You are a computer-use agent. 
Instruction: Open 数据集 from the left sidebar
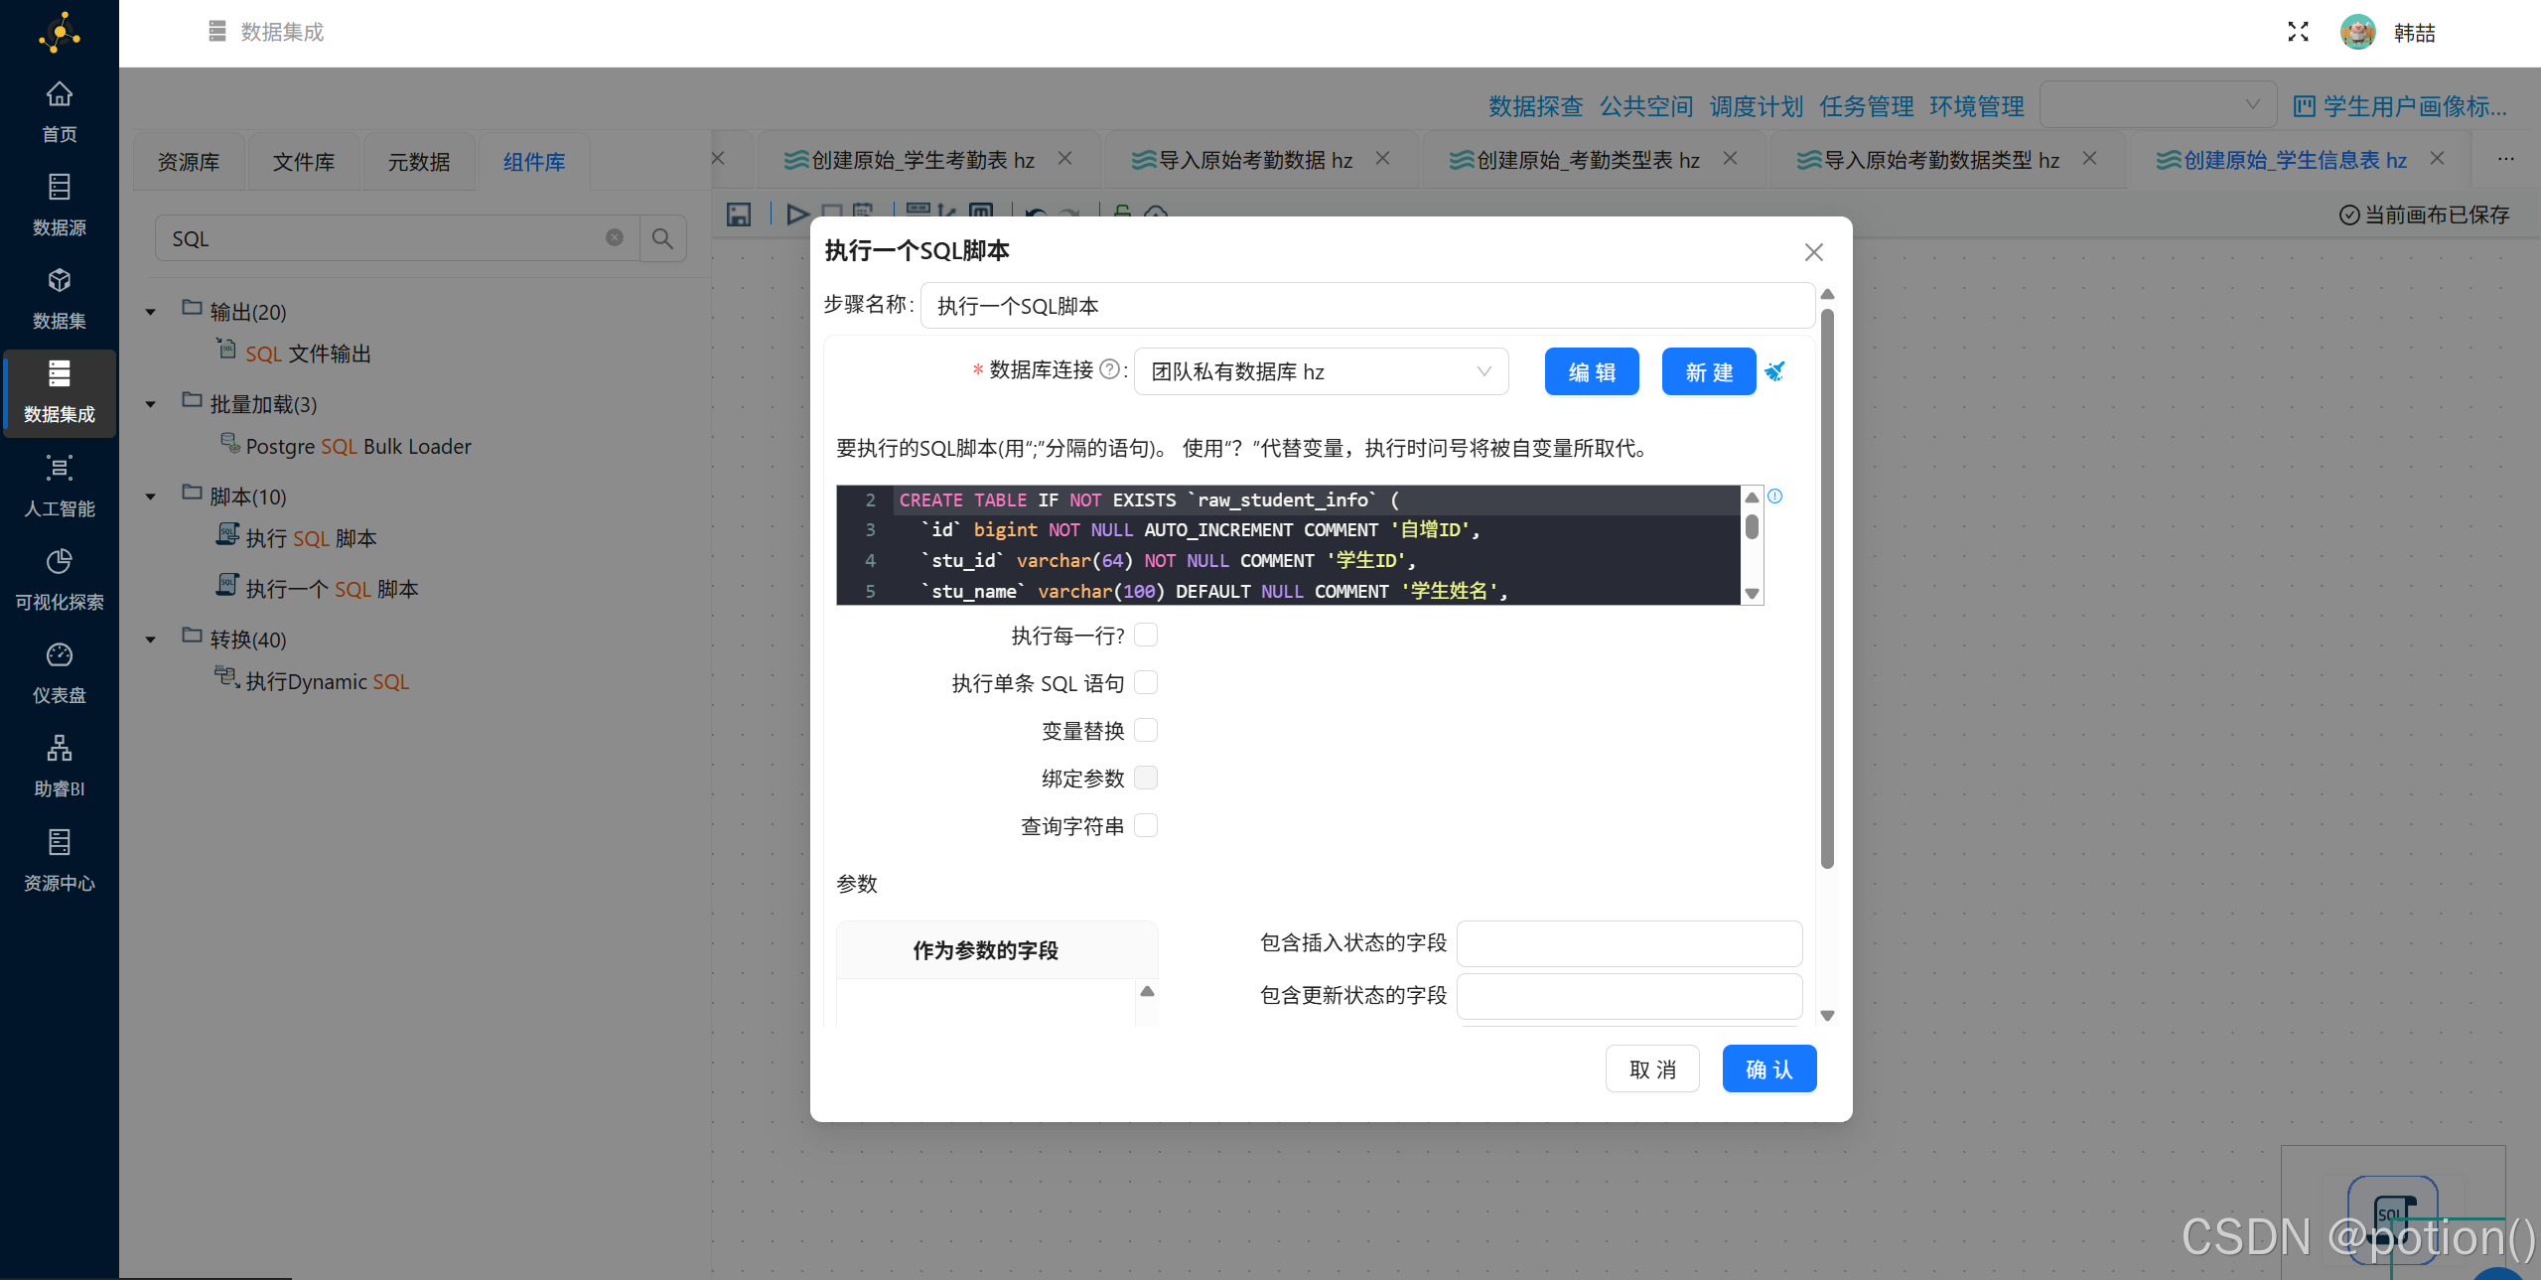coord(60,299)
